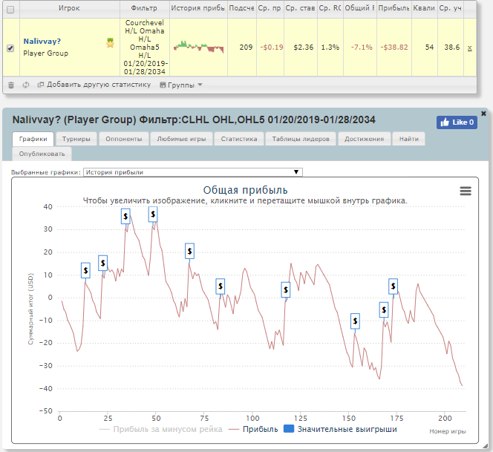Remove the Nalivvay? row with the x

(x=468, y=48)
